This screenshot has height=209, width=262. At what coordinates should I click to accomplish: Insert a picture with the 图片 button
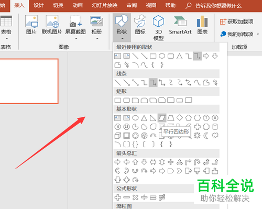click(31, 25)
